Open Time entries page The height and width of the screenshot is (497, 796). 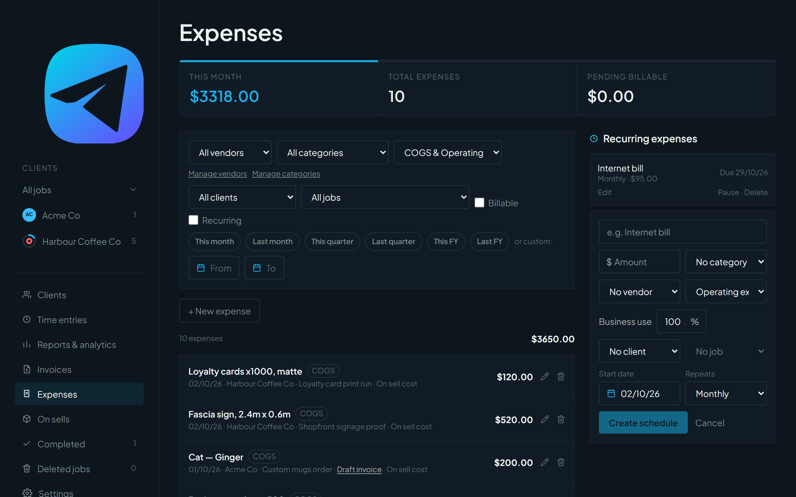pos(79,320)
